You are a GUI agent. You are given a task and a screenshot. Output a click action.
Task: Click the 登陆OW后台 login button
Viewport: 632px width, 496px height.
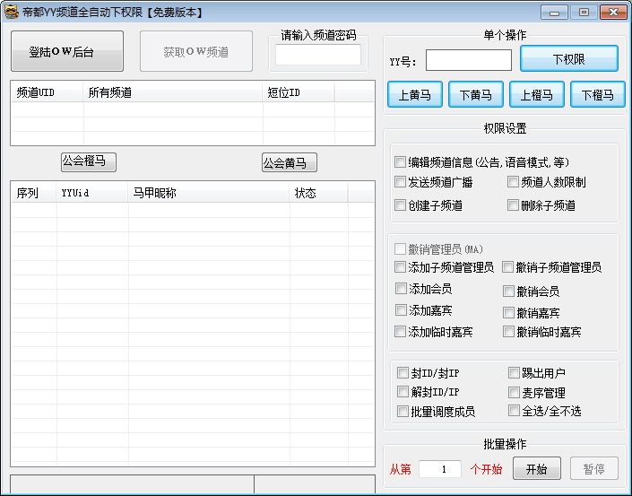[67, 51]
